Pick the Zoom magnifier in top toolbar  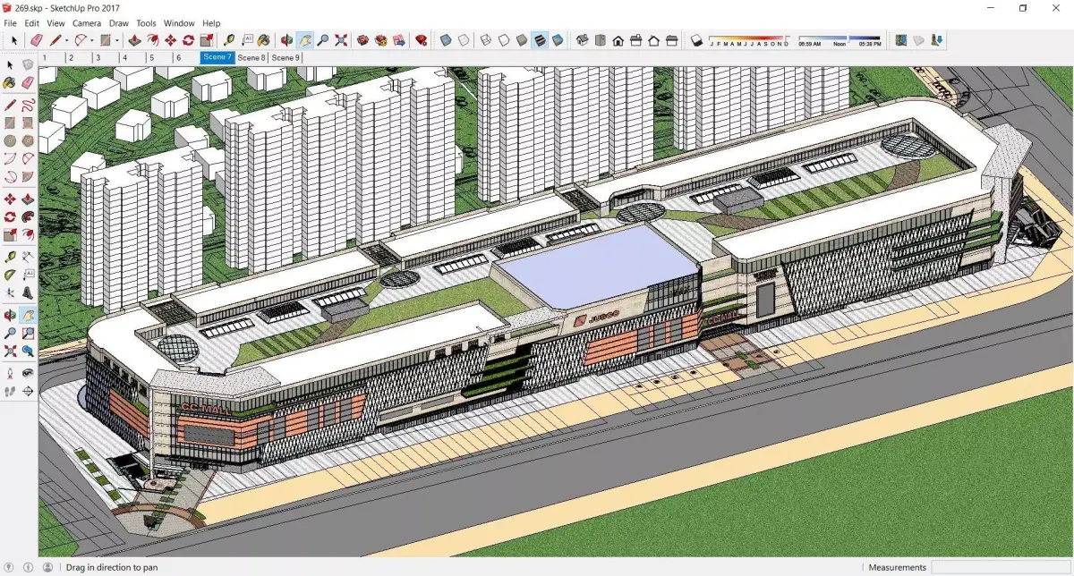click(x=323, y=40)
